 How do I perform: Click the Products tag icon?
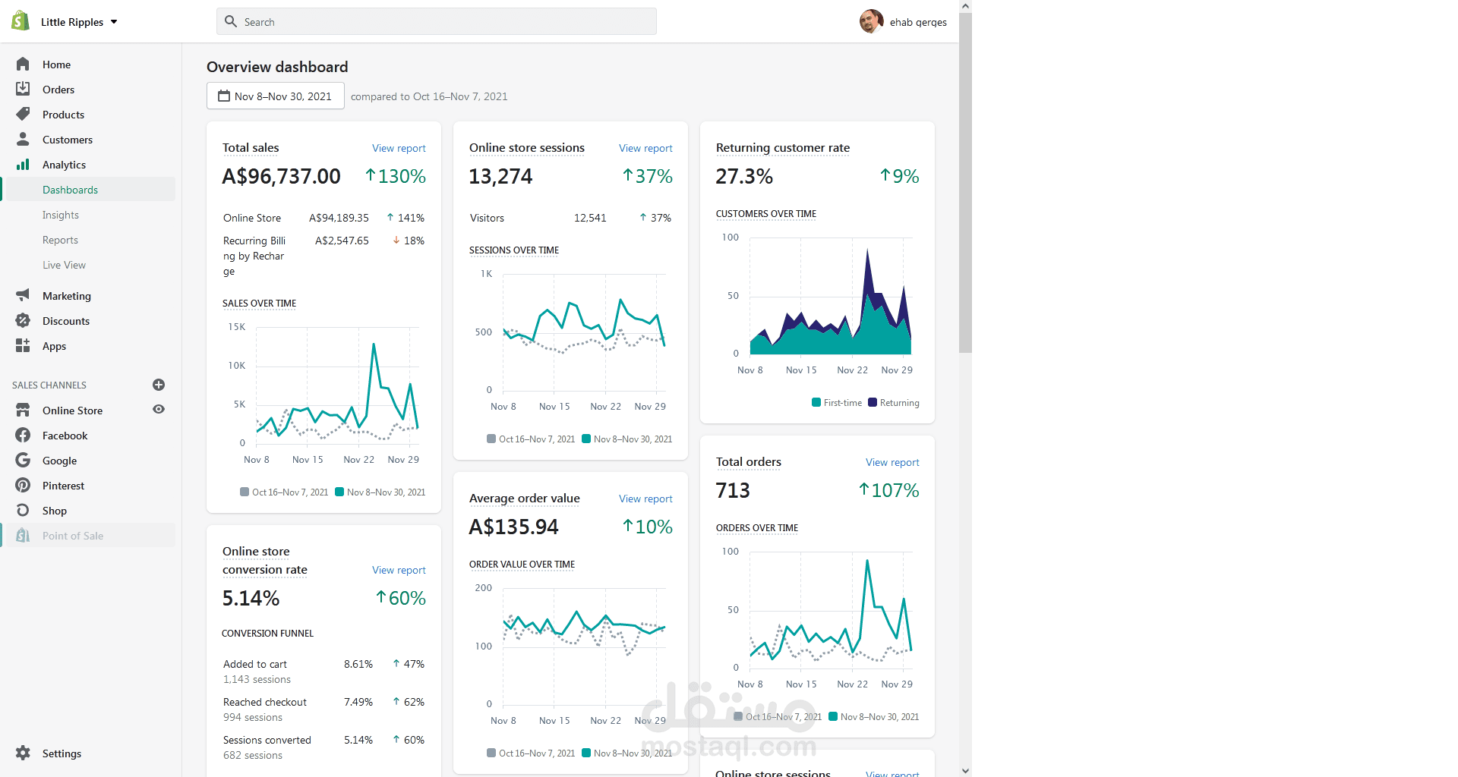pos(23,114)
